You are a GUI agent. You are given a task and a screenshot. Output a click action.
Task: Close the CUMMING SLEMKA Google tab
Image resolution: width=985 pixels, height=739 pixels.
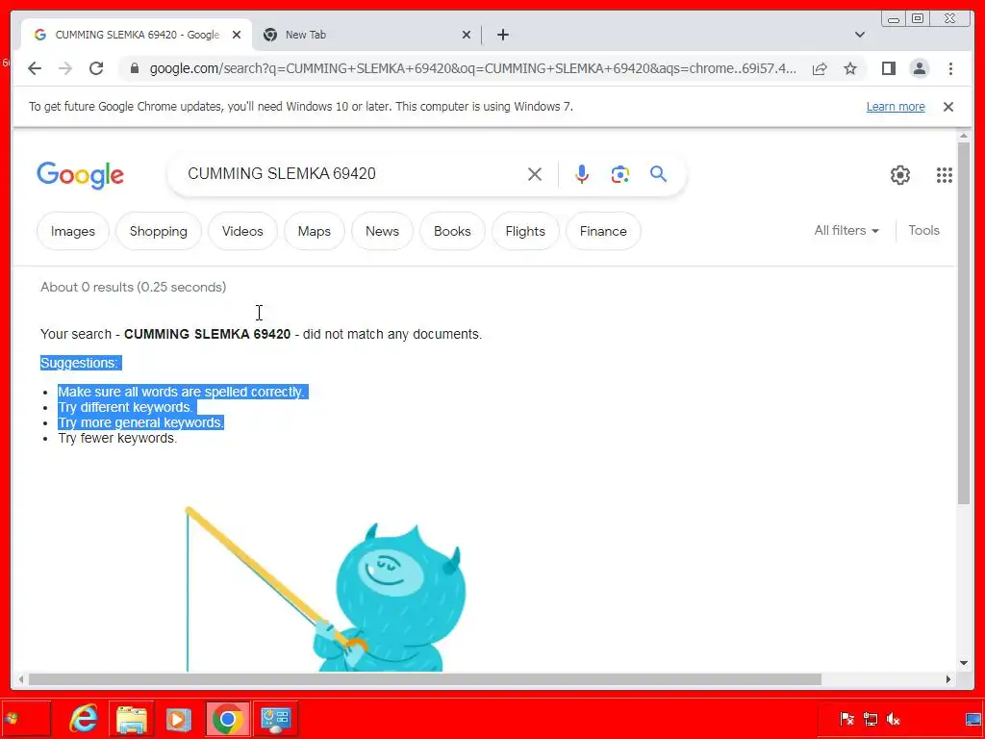tap(237, 36)
